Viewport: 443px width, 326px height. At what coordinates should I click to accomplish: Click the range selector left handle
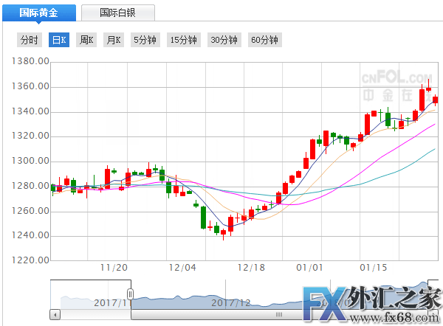tap(131, 295)
